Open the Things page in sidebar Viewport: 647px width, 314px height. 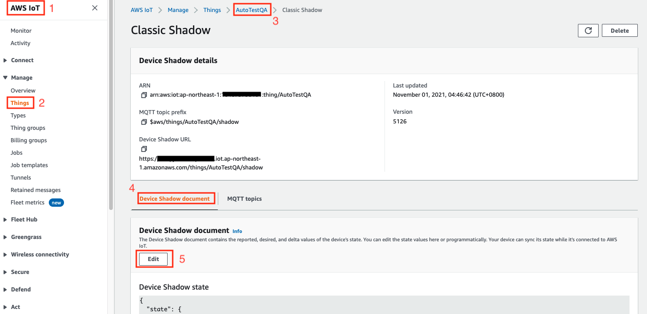pos(20,103)
